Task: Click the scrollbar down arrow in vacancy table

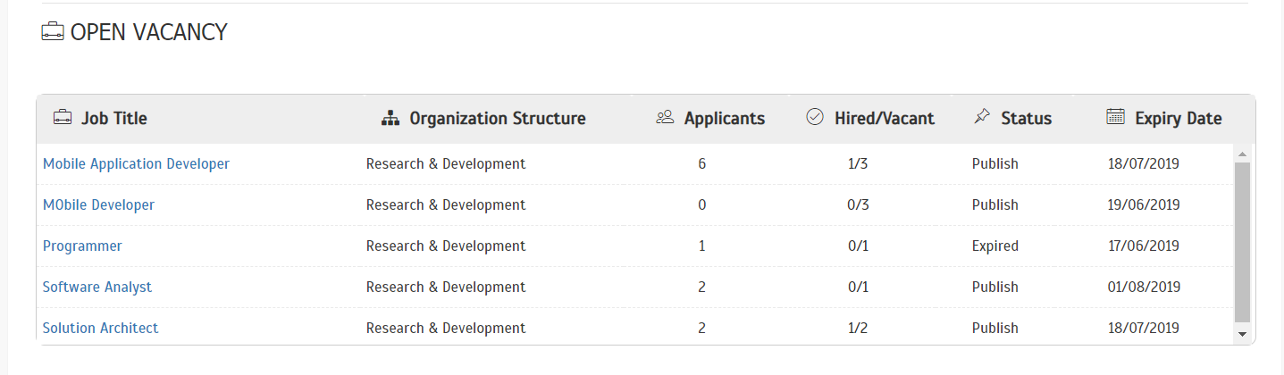Action: coord(1242,334)
